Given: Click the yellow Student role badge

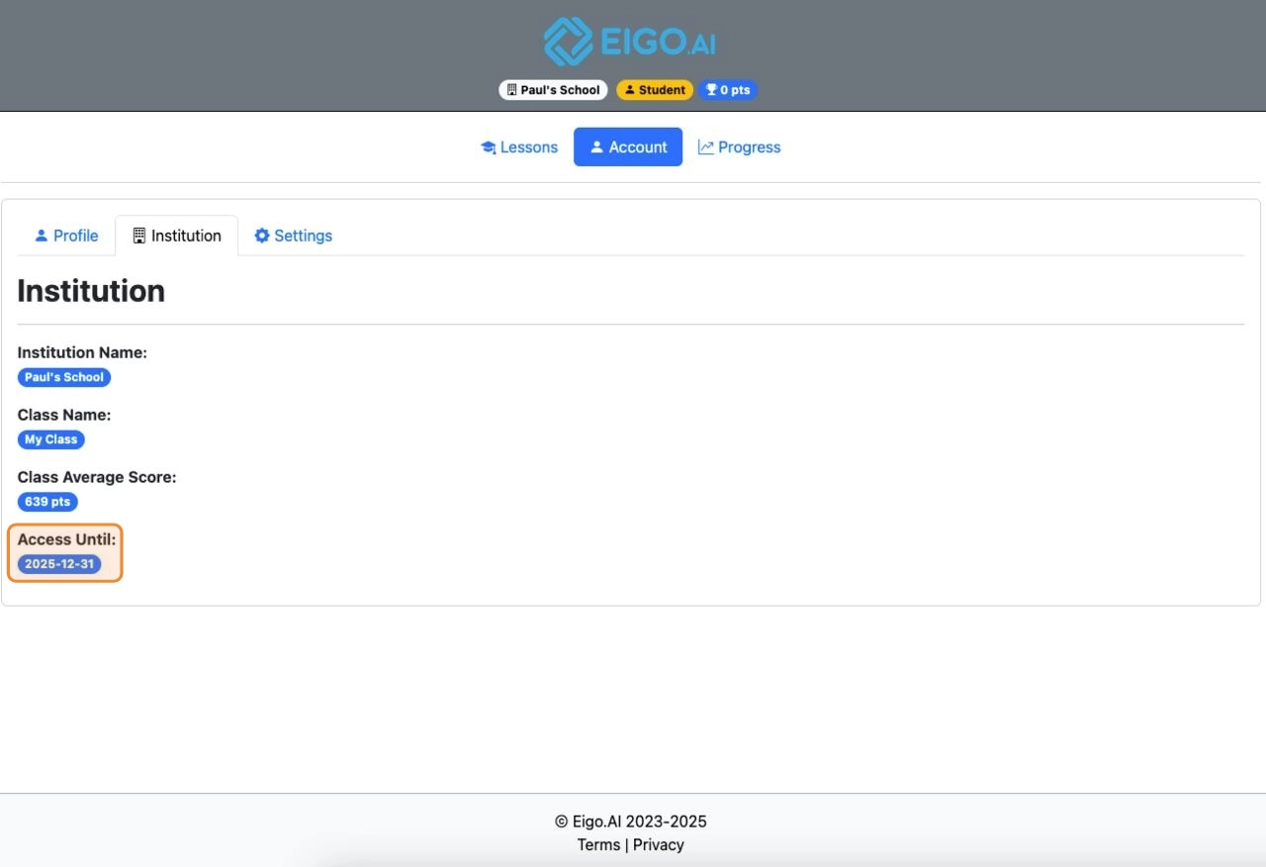Looking at the screenshot, I should tap(655, 90).
